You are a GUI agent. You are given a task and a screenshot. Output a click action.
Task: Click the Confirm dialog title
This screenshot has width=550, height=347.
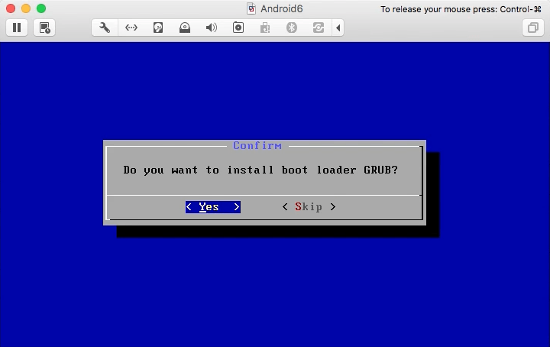click(257, 146)
